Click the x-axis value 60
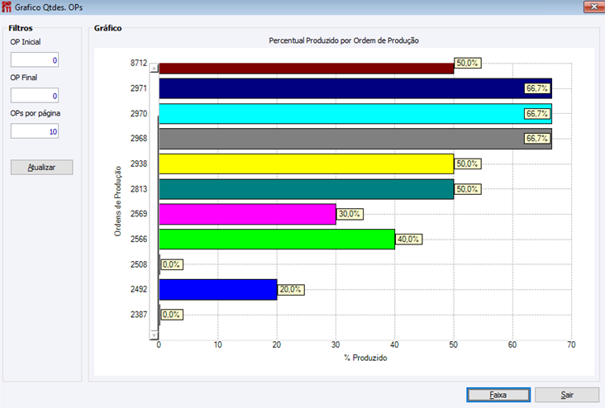The height and width of the screenshot is (408, 605). 512,344
